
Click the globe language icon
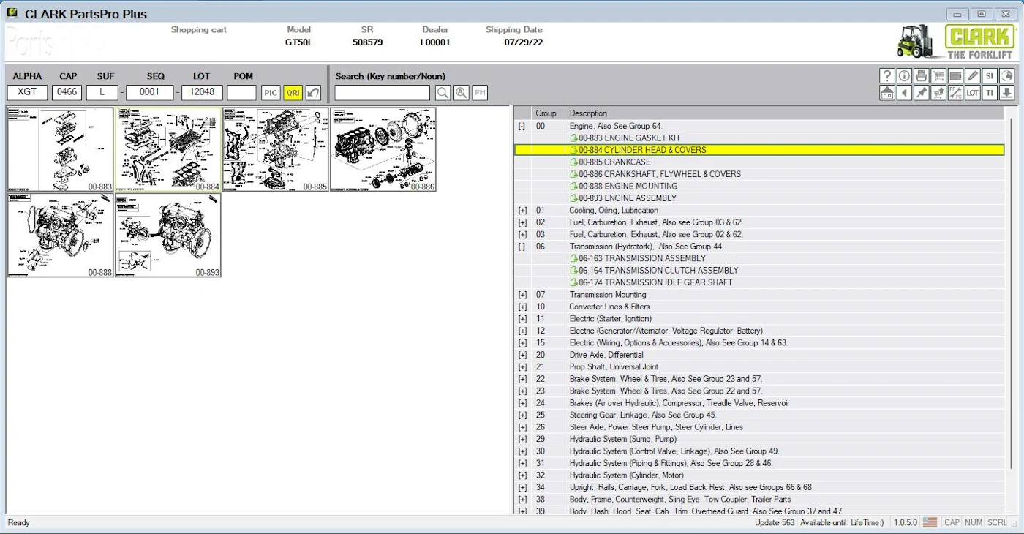pyautogui.click(x=1007, y=75)
